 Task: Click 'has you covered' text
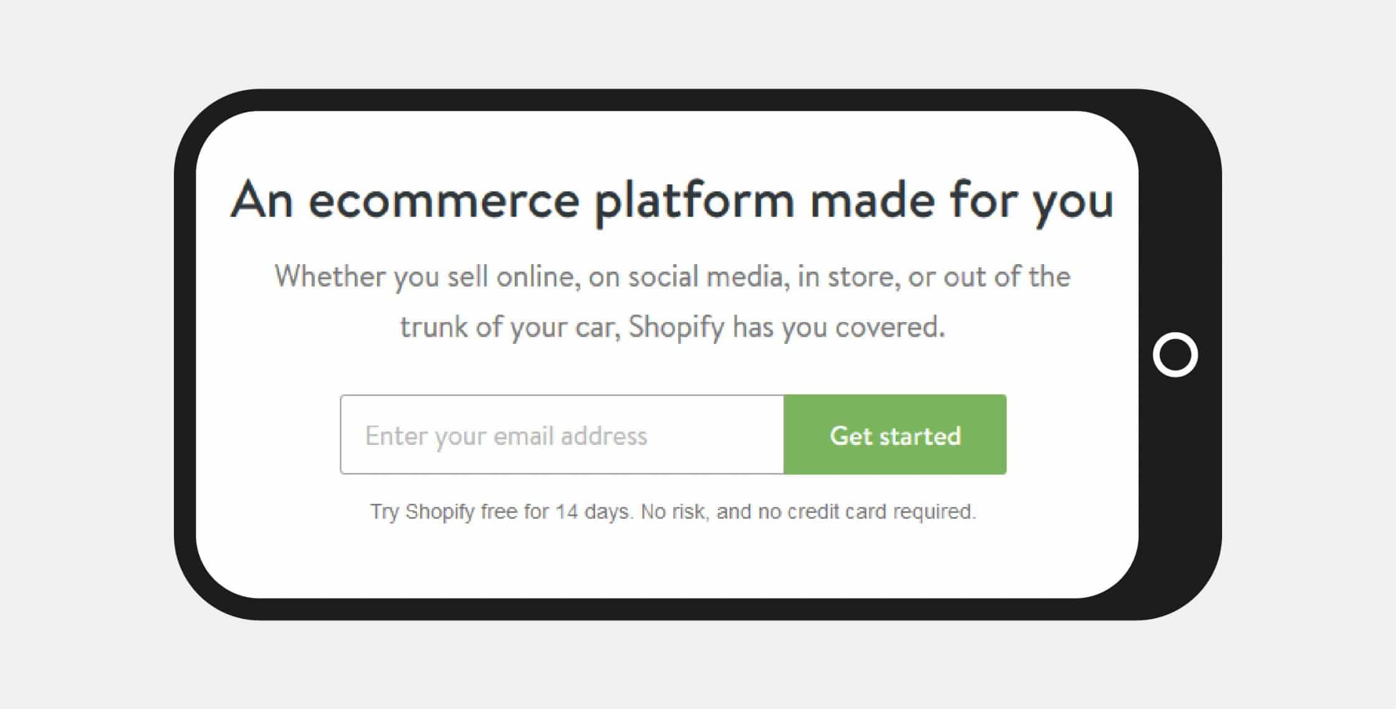point(835,326)
